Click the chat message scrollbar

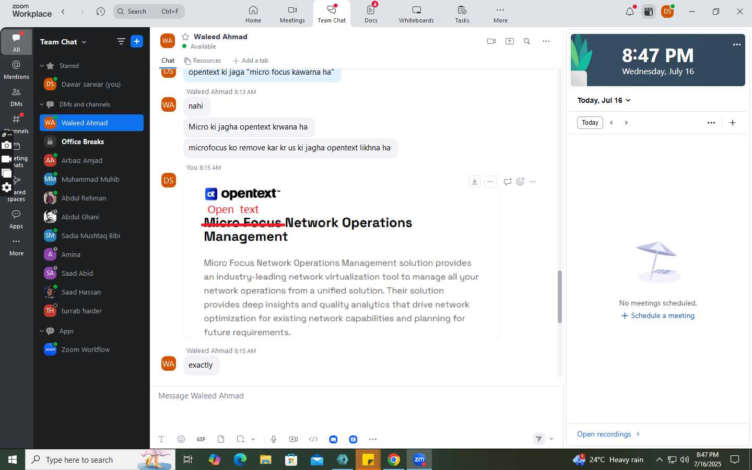click(x=559, y=297)
